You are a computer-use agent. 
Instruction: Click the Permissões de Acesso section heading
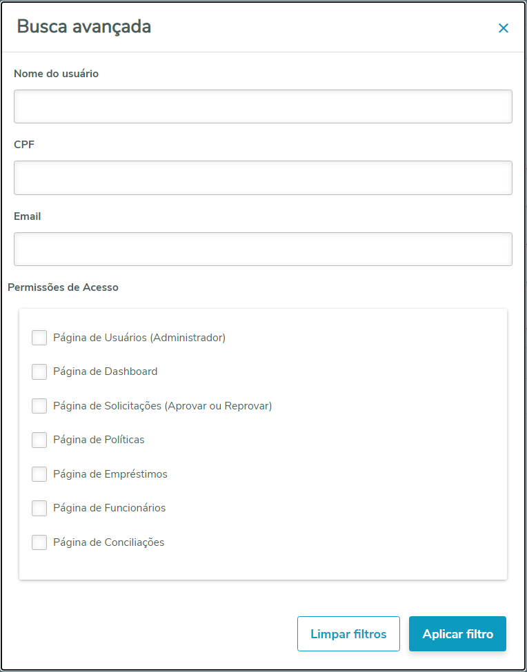coord(63,287)
